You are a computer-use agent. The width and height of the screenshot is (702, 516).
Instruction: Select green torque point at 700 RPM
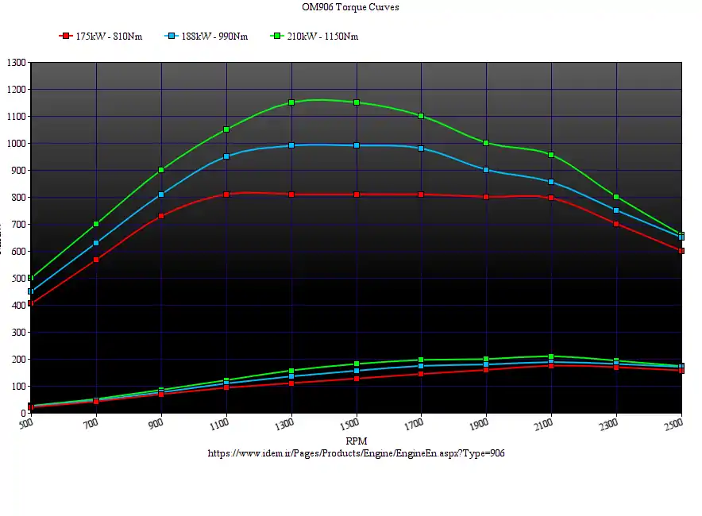point(96,224)
